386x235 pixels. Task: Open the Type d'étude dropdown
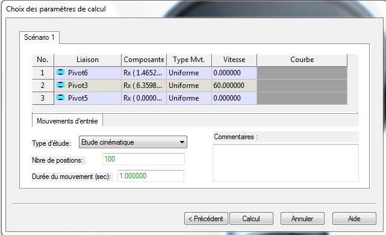(133, 142)
